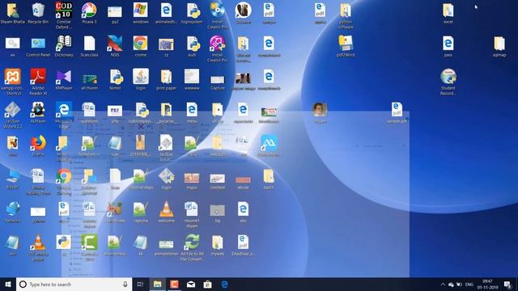Open Adobe Reader XI shortcut
518x291 pixels.
tap(38, 82)
